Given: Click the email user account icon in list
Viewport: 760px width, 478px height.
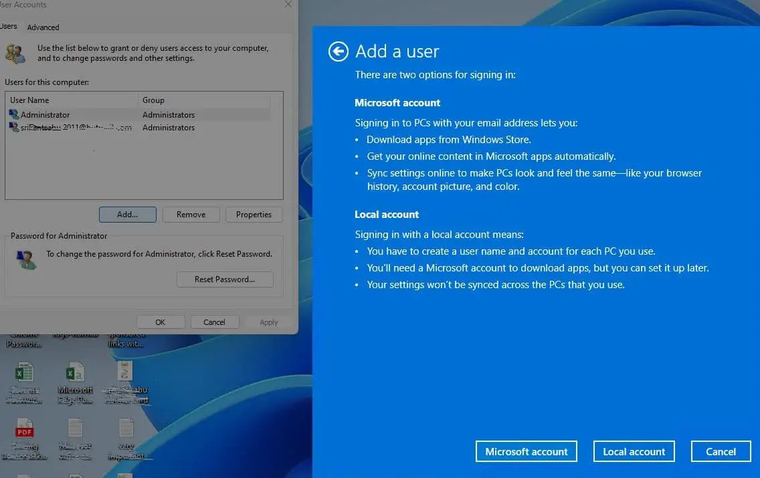Looking at the screenshot, I should pyautogui.click(x=13, y=128).
